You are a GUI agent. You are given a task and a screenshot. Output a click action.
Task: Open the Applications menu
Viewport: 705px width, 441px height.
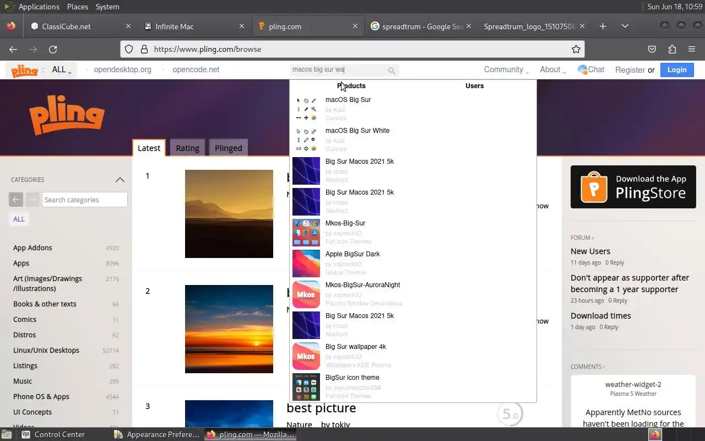click(39, 7)
